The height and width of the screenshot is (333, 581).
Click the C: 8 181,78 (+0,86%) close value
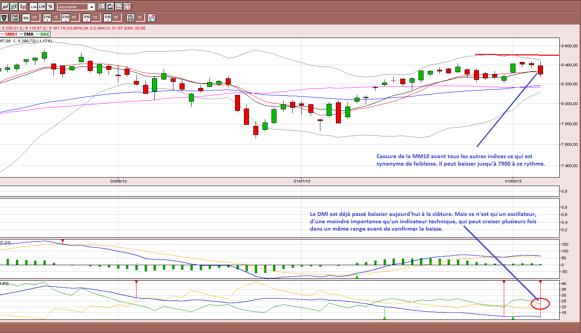63,28
